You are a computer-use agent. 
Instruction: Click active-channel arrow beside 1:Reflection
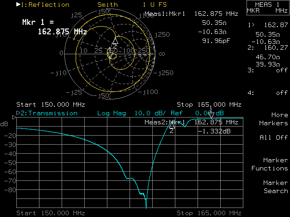point(18,5)
